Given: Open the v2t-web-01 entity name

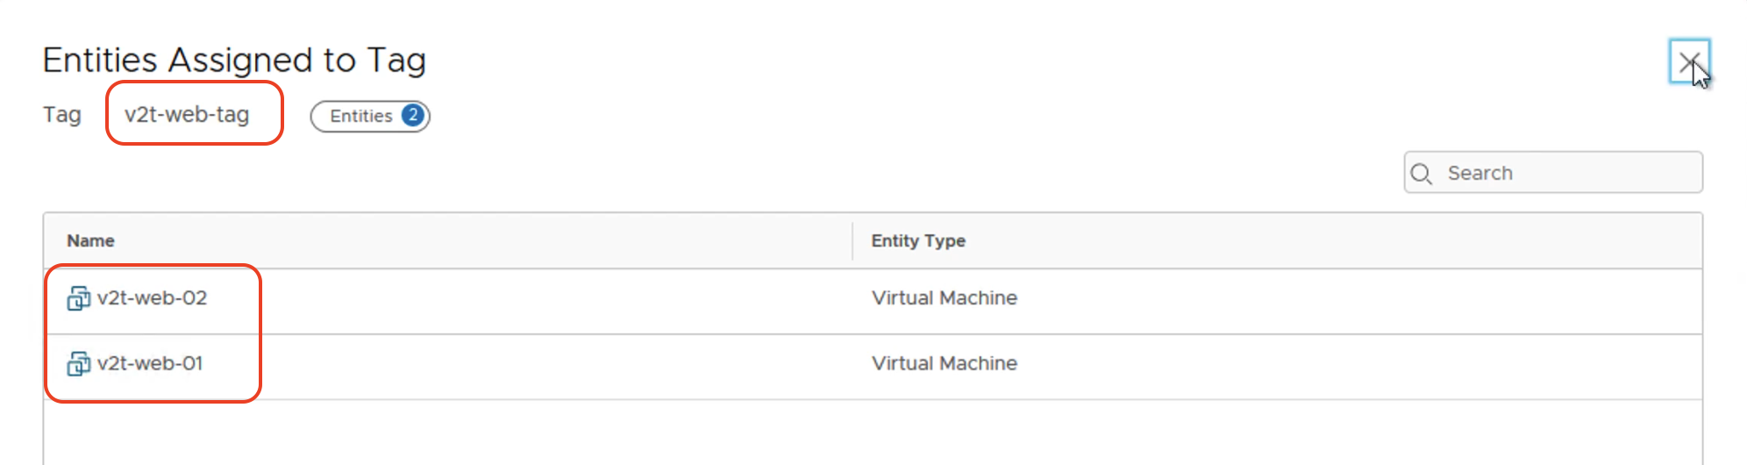Looking at the screenshot, I should [150, 363].
